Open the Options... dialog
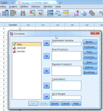 (x=90, y=67)
